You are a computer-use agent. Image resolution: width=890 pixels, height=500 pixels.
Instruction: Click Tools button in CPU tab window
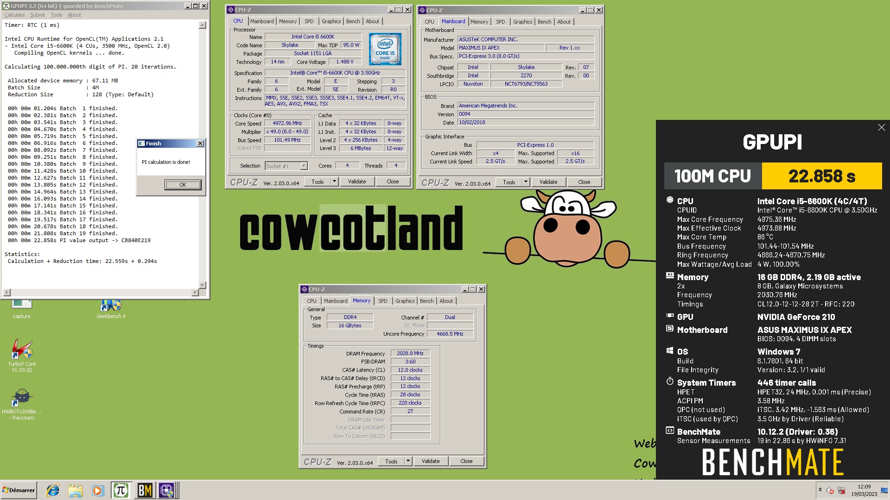[318, 181]
